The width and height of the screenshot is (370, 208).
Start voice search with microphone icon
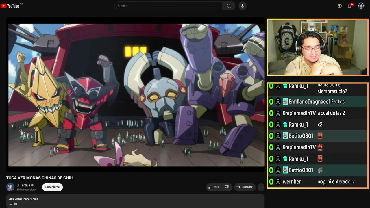[243, 6]
